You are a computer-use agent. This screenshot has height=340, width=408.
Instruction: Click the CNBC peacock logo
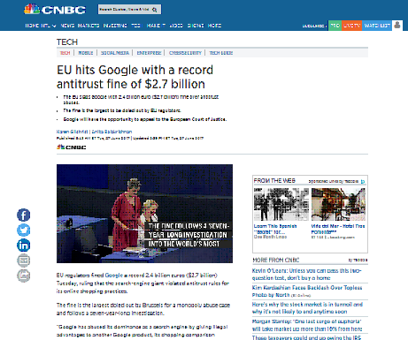click(x=55, y=10)
